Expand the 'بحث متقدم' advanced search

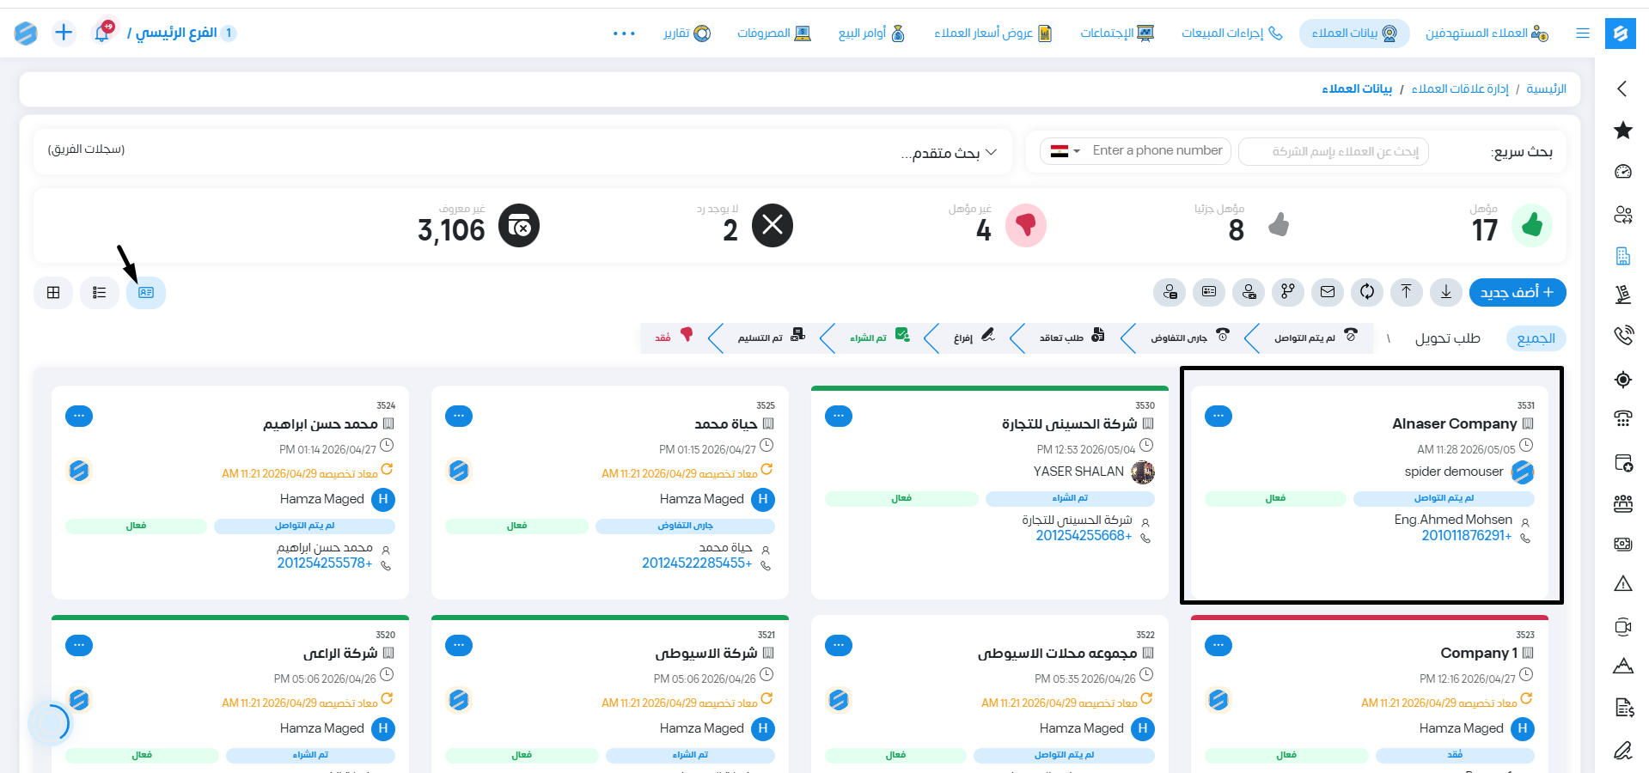click(949, 152)
